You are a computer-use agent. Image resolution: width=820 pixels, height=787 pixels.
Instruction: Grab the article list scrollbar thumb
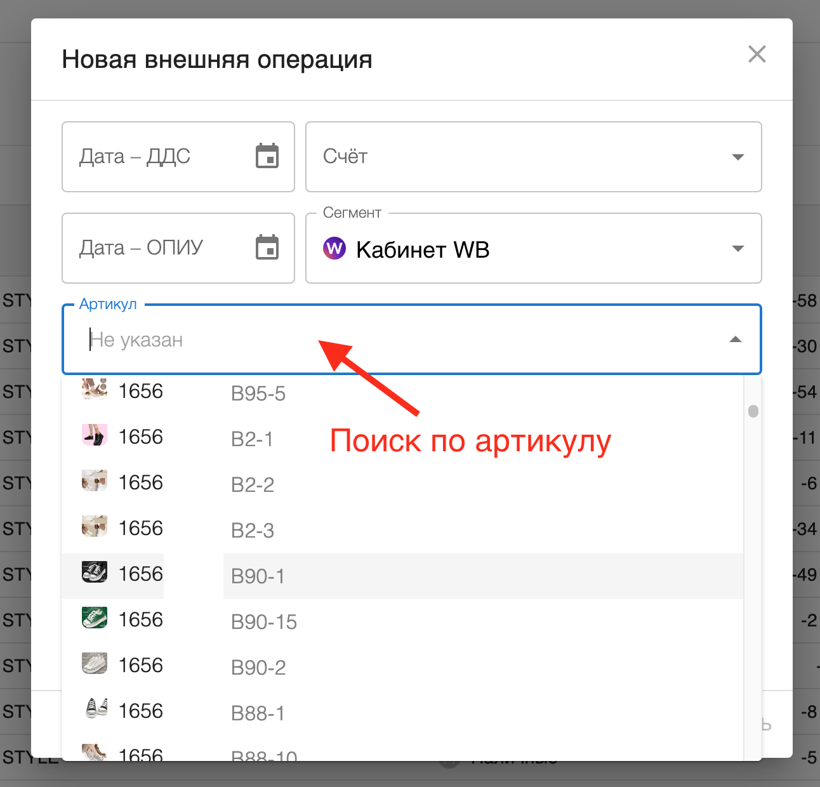point(753,411)
